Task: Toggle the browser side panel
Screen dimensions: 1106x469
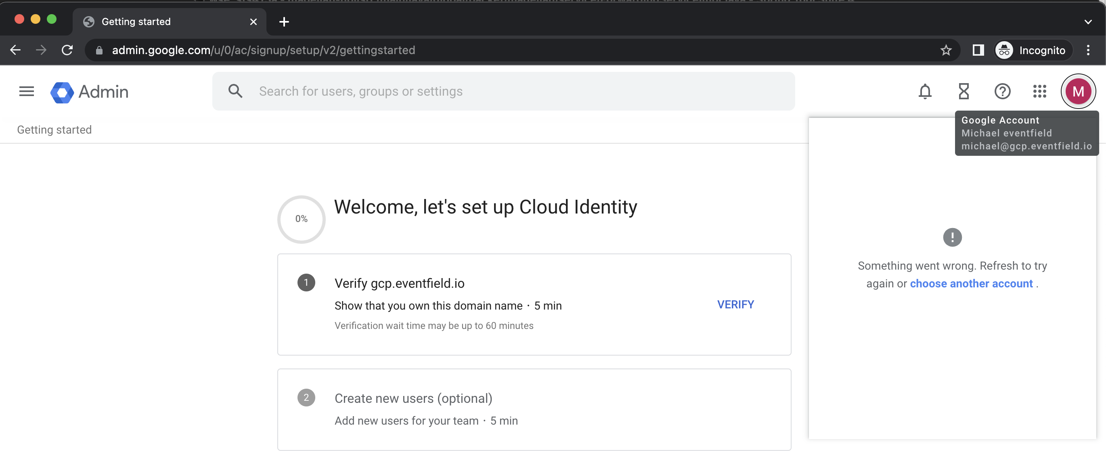Action: (x=978, y=50)
